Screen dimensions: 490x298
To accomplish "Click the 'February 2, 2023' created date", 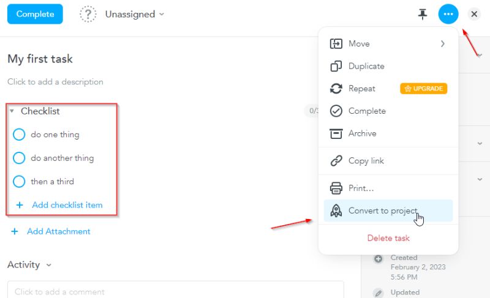I will pyautogui.click(x=418, y=267).
